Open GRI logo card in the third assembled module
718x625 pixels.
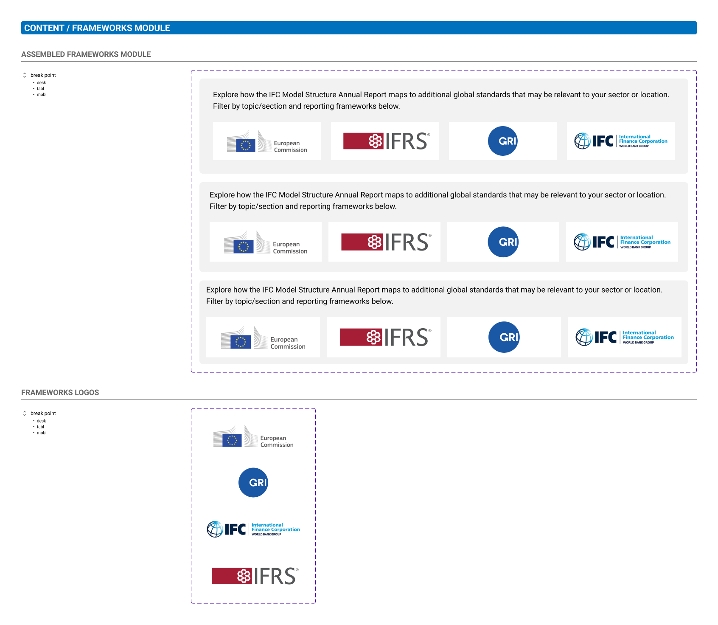coord(504,337)
